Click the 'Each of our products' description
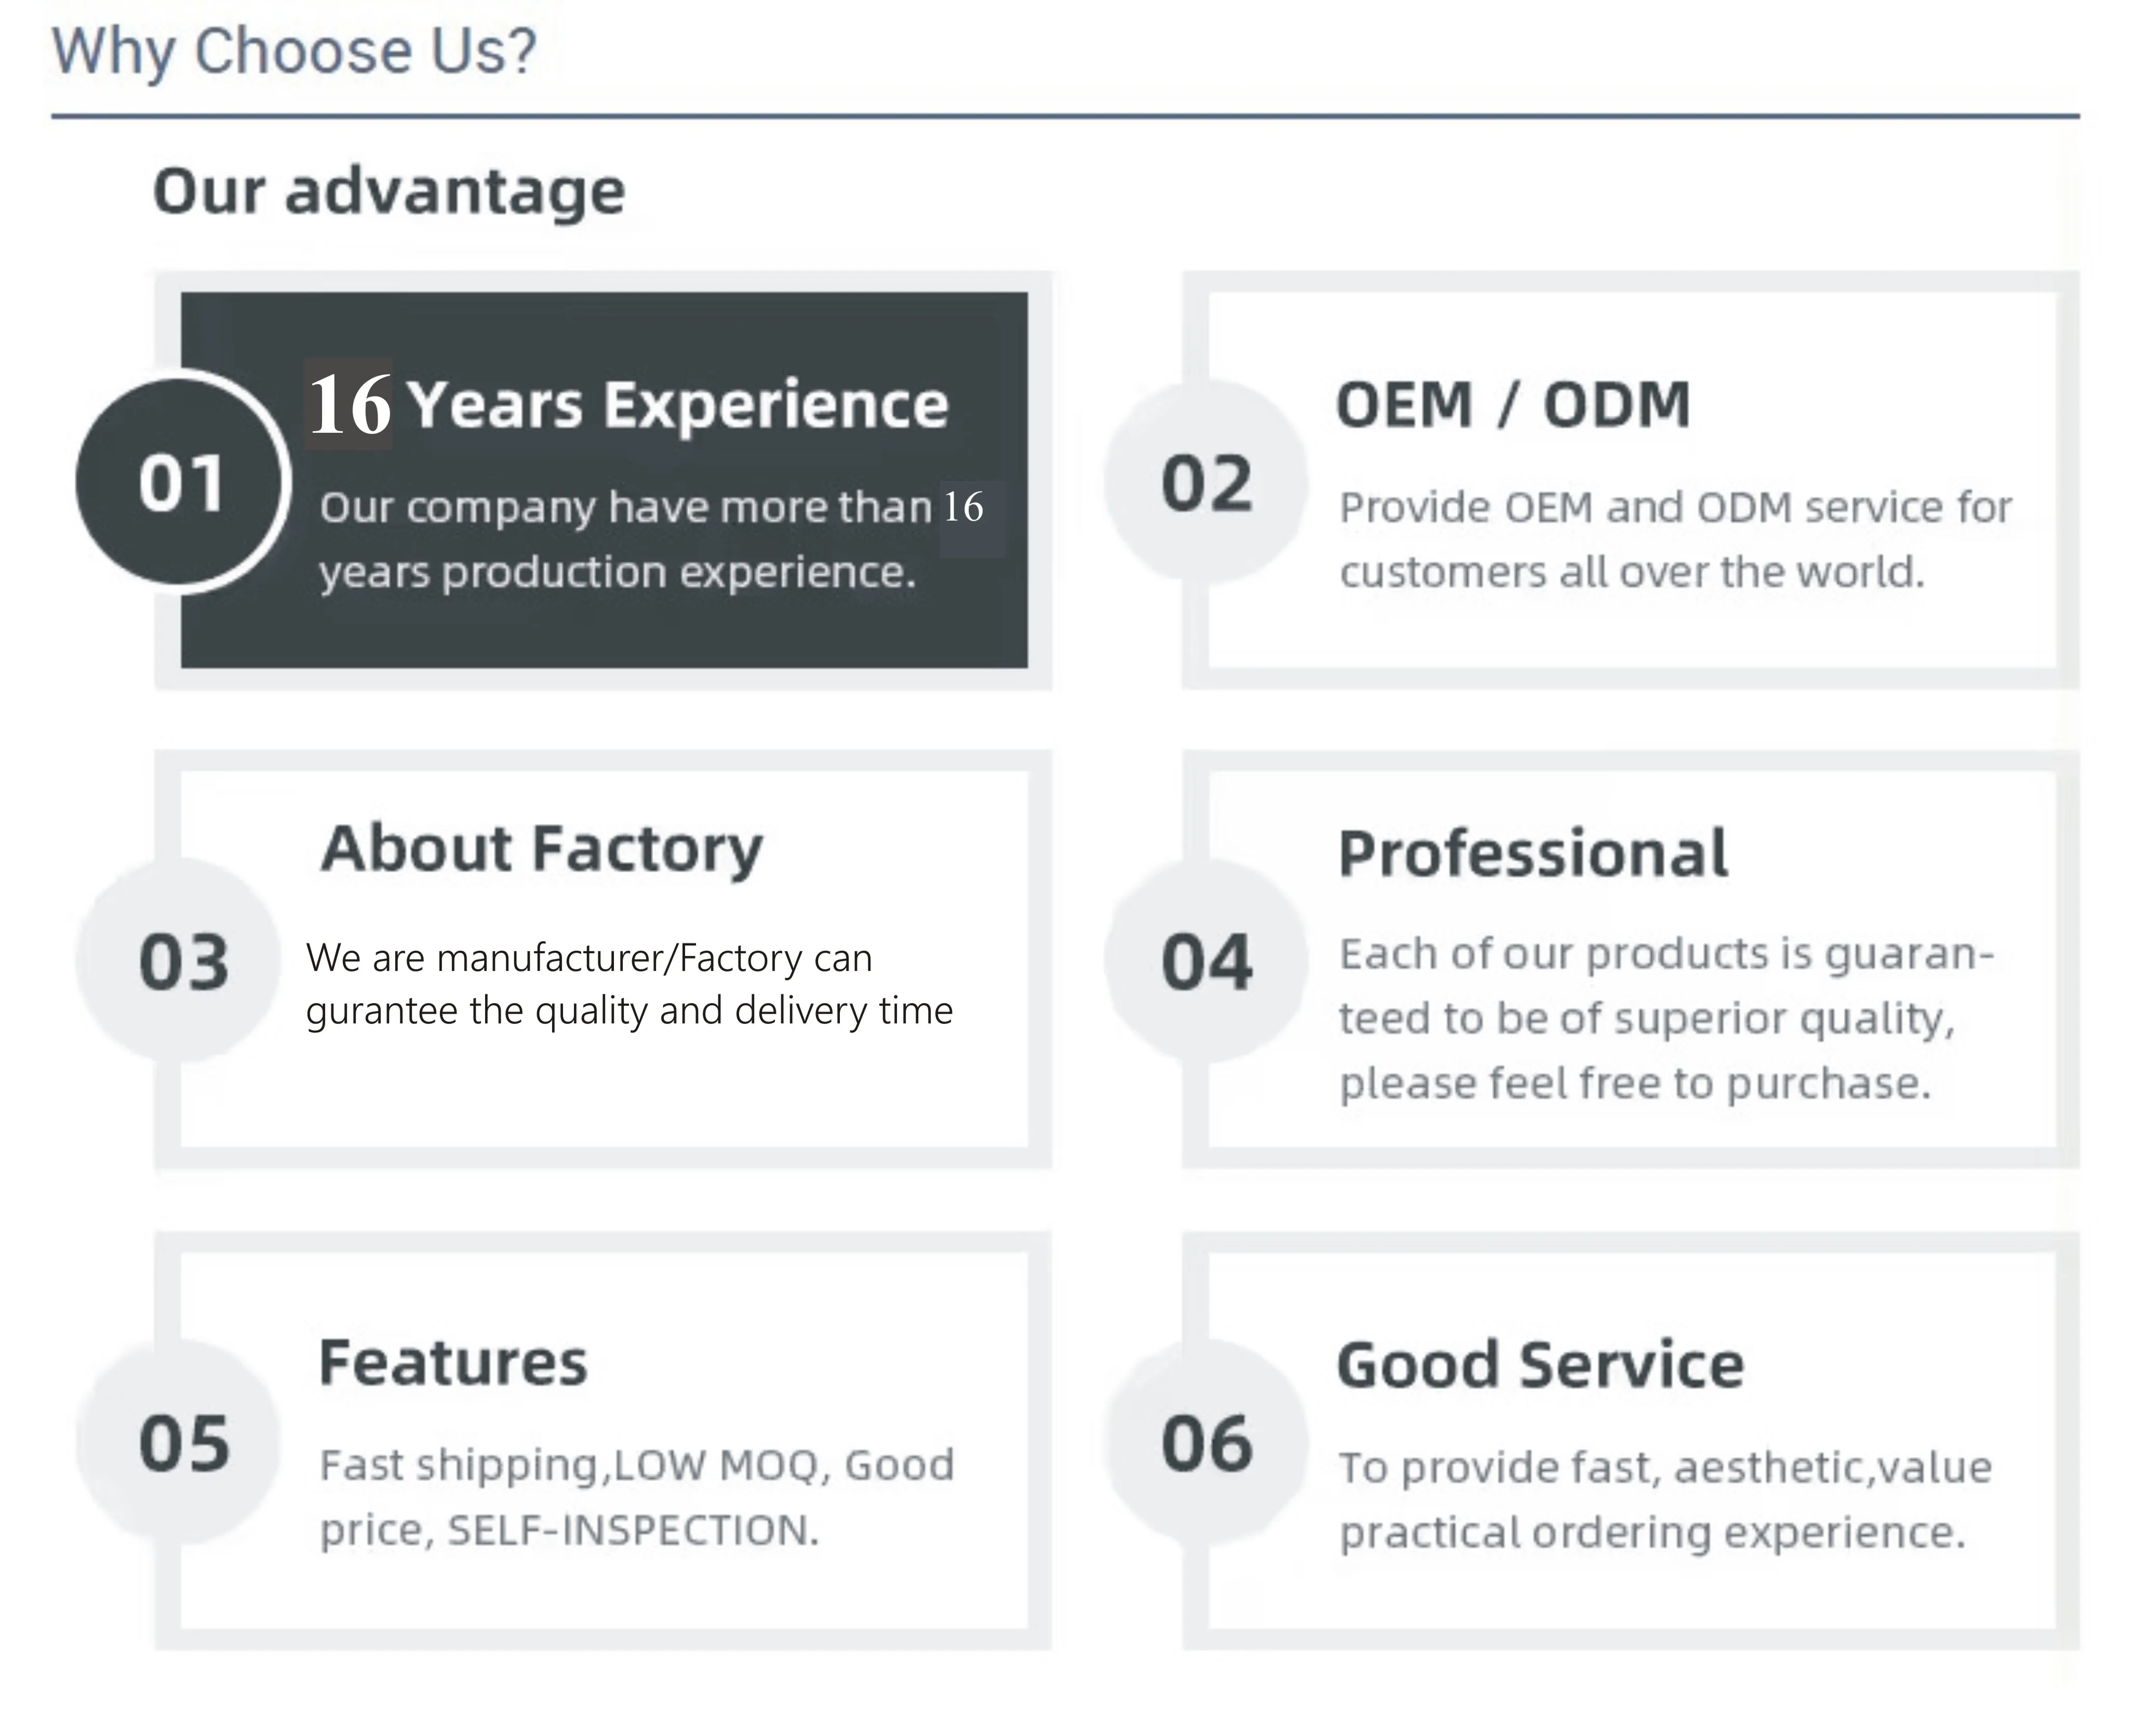Viewport: 2156px width, 1718px height. tap(1665, 1018)
